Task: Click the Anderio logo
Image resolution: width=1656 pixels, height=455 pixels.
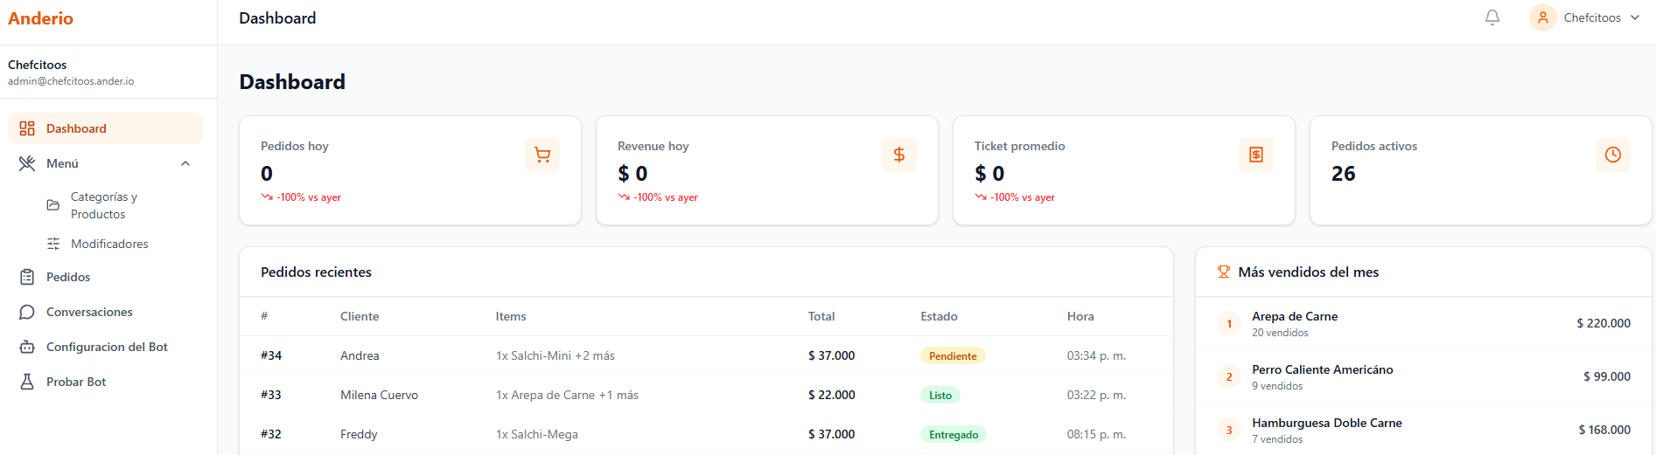Action: pos(41,18)
